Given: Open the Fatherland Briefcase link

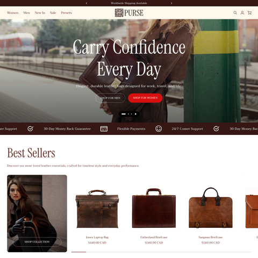Looking at the screenshot, I should 154,237.
